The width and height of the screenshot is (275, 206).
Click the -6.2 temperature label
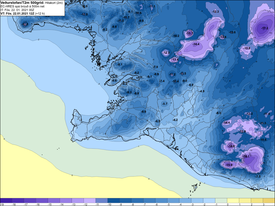(125, 84)
